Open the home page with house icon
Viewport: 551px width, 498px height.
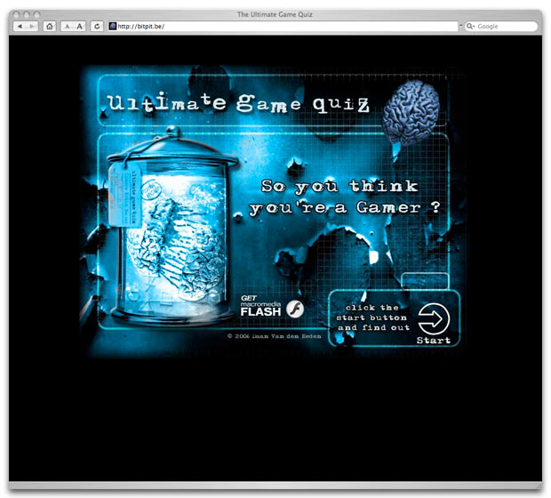click(x=50, y=27)
